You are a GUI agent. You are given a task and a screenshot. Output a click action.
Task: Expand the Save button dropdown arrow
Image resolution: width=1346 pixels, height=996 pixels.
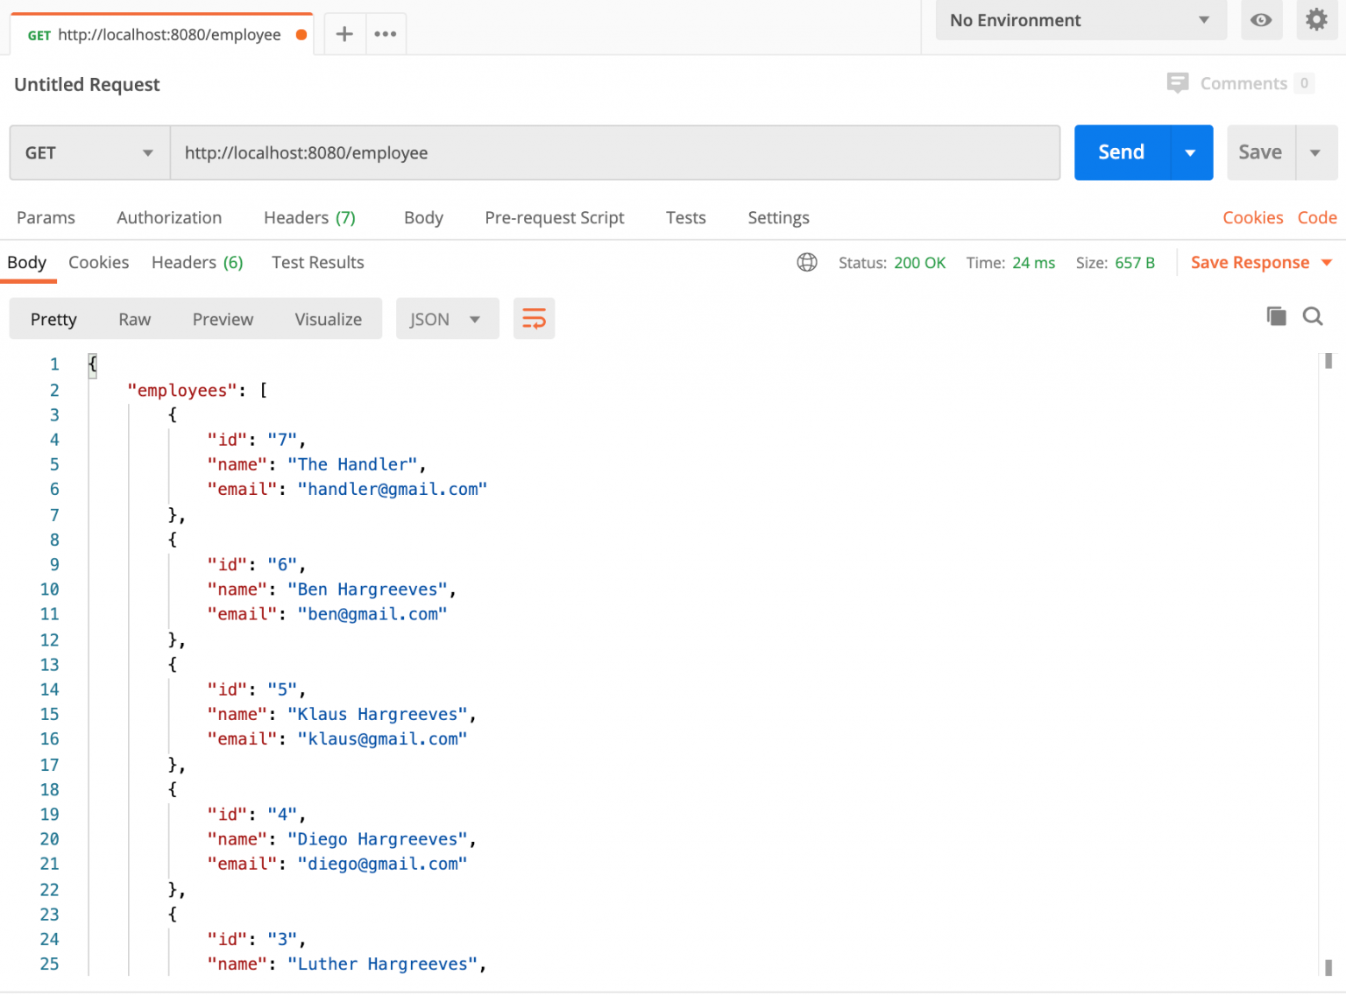click(x=1315, y=152)
